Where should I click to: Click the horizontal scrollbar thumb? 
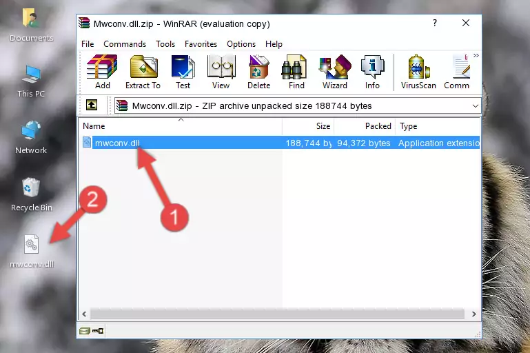coord(277,314)
